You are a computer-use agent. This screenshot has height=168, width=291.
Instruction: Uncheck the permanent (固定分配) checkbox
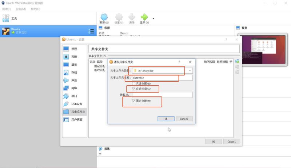click(133, 101)
